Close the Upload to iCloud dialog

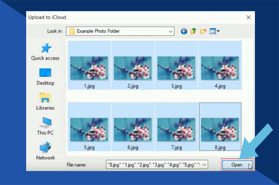point(248,17)
